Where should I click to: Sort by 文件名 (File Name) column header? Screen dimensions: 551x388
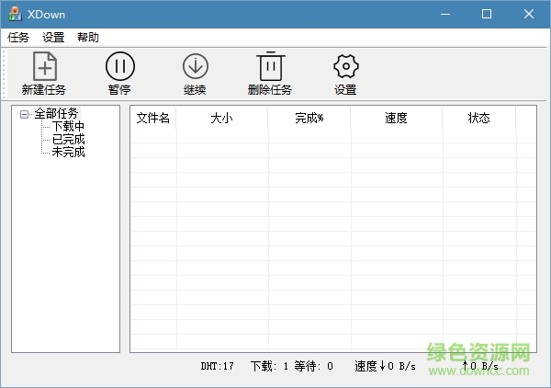coord(153,119)
